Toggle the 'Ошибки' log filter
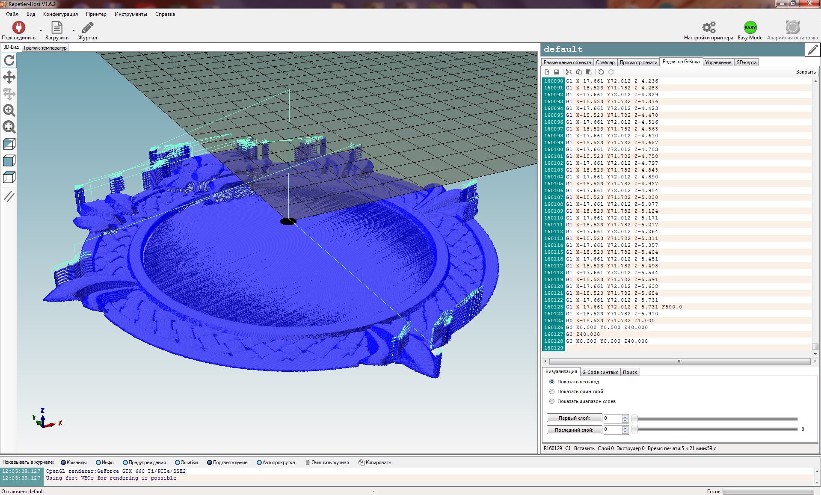 click(x=178, y=462)
